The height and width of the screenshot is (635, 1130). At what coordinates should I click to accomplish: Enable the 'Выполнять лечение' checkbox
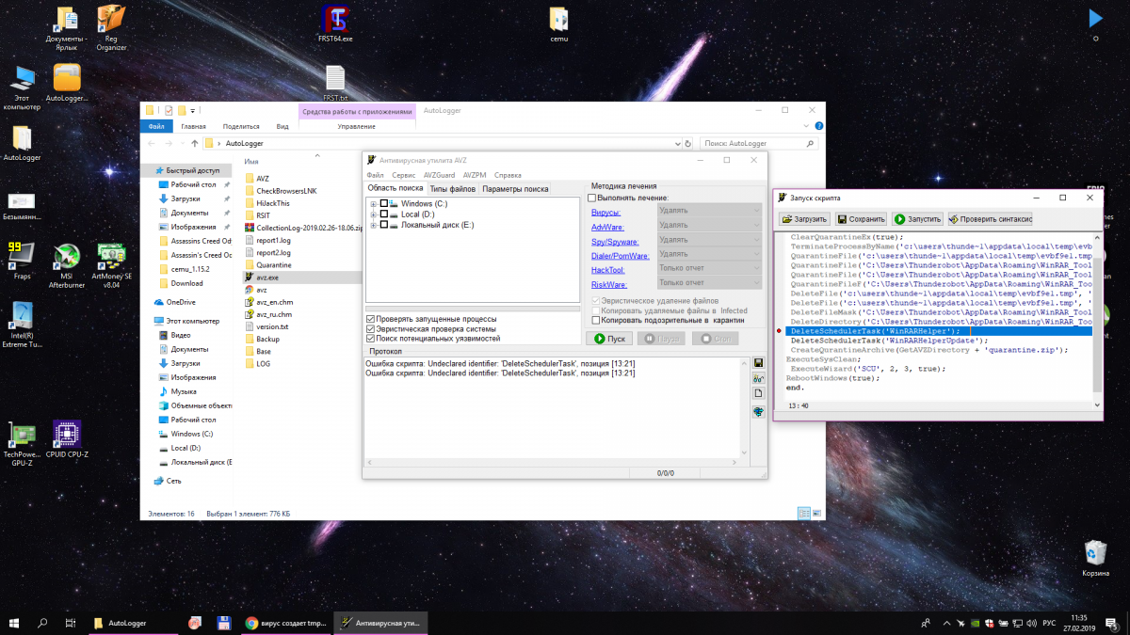pos(592,198)
